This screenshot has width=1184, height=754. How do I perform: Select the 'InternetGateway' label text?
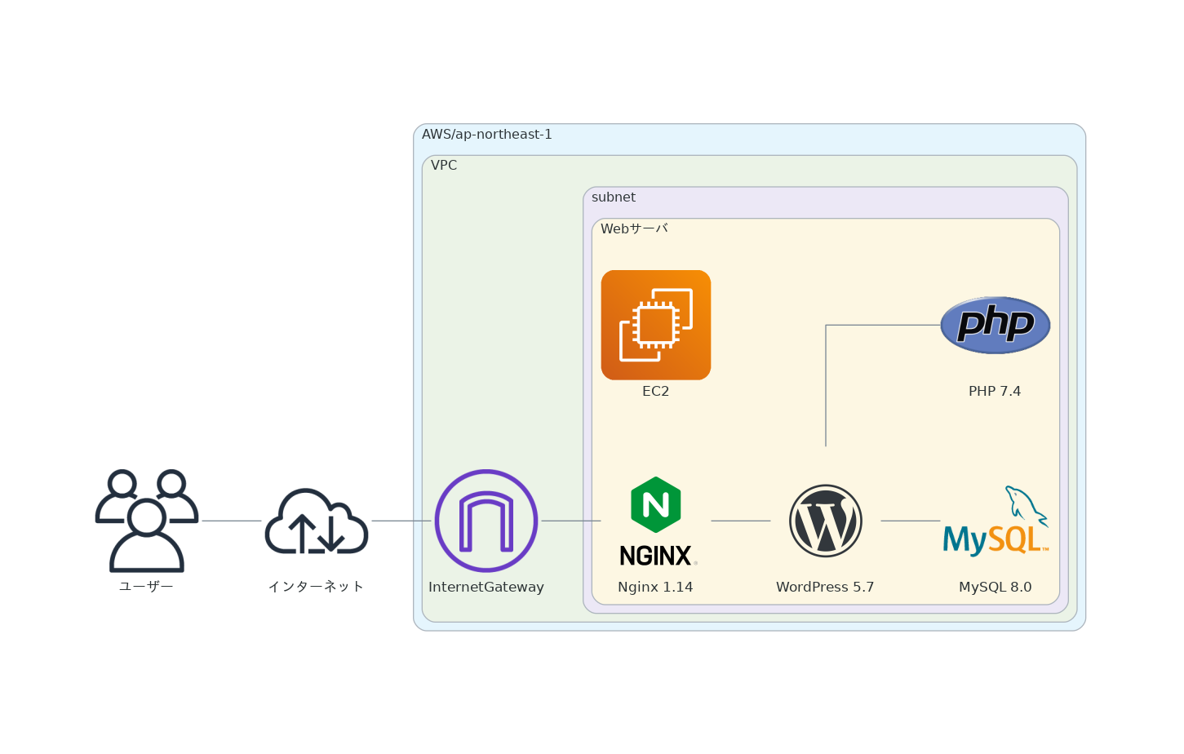(x=486, y=587)
